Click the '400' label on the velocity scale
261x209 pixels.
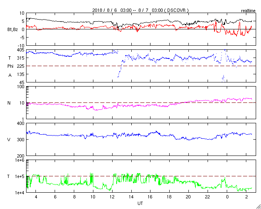(x=21, y=124)
